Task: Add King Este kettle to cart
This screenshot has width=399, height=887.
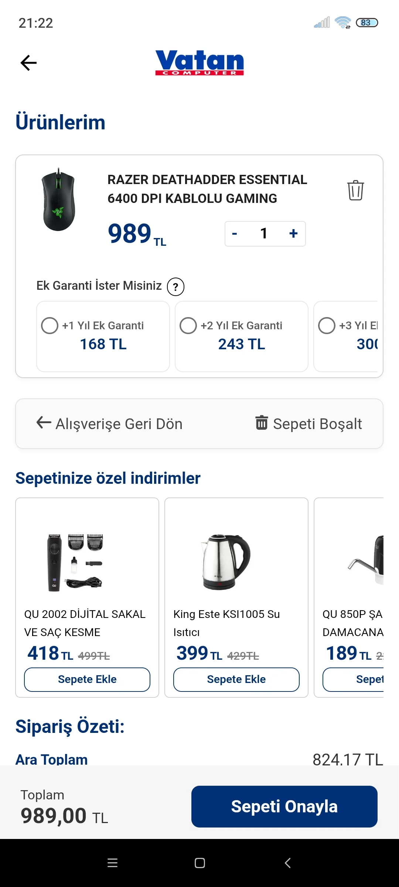Action: (236, 679)
